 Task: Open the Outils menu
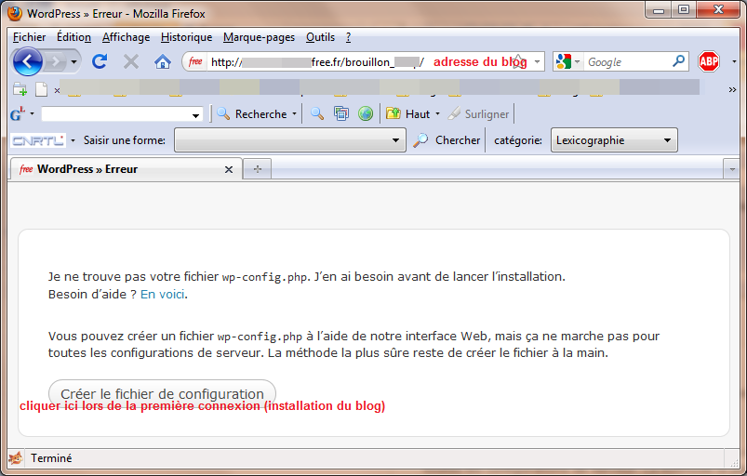point(320,37)
